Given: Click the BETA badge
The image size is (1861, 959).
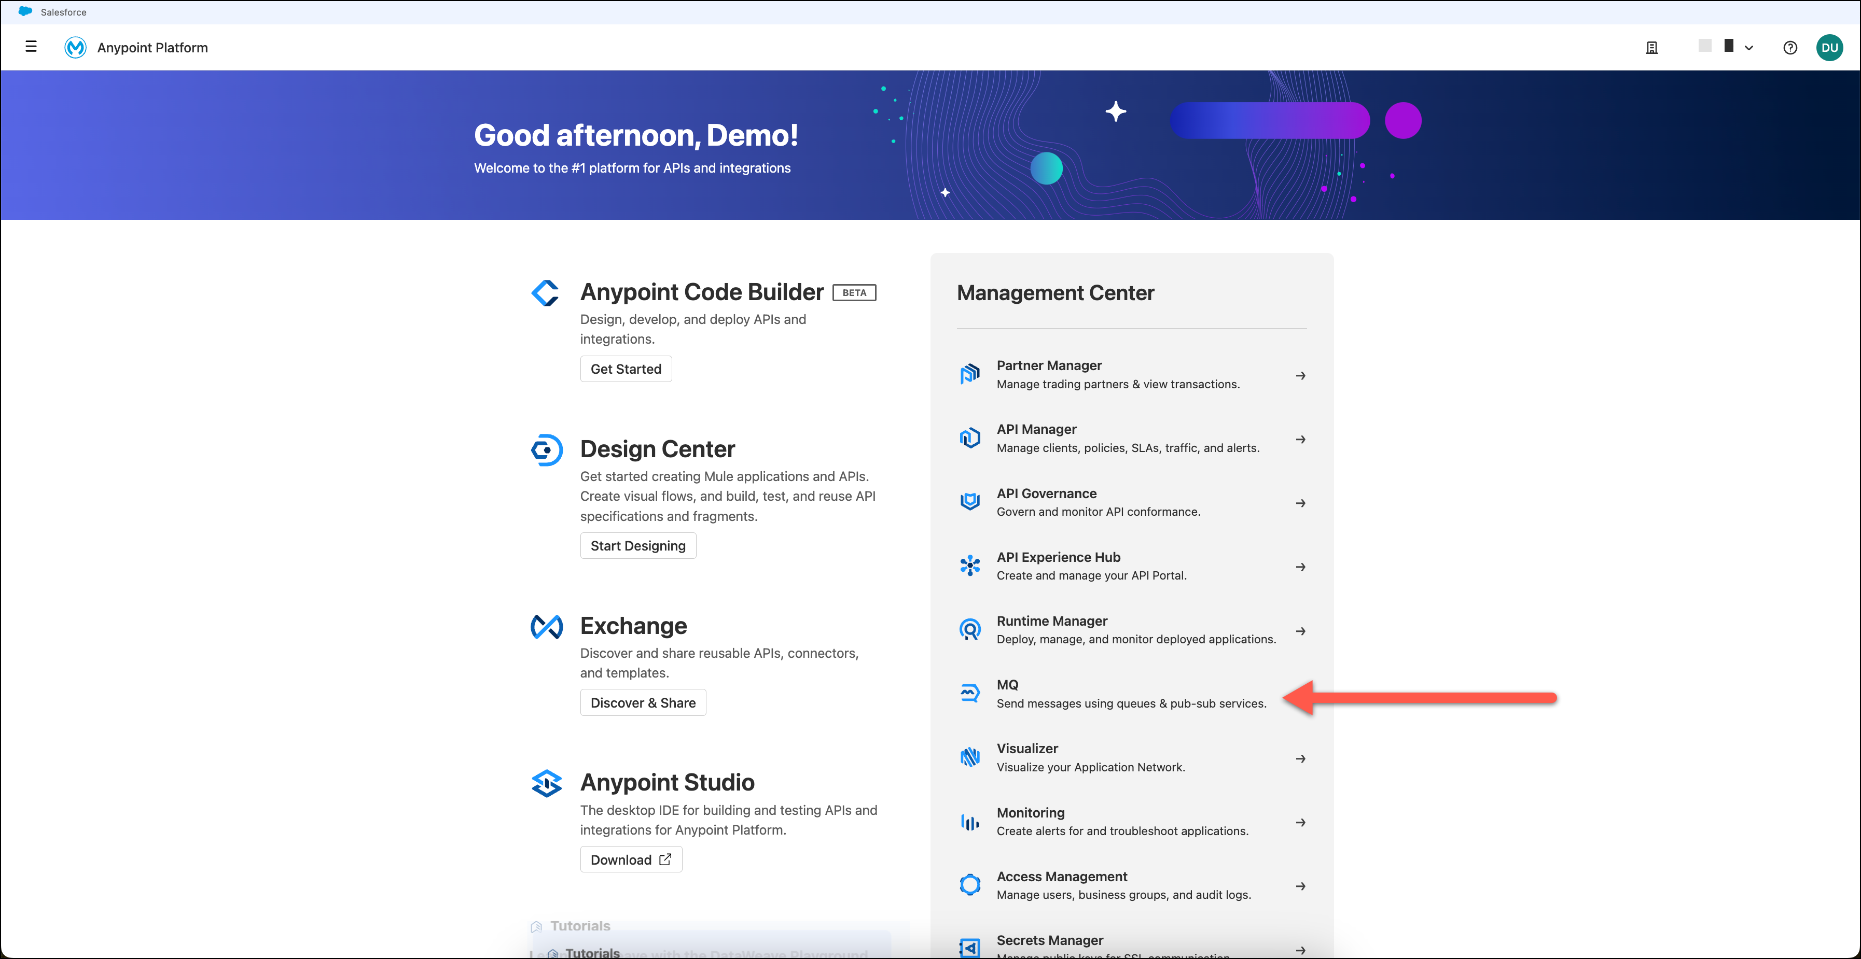Looking at the screenshot, I should tap(855, 292).
